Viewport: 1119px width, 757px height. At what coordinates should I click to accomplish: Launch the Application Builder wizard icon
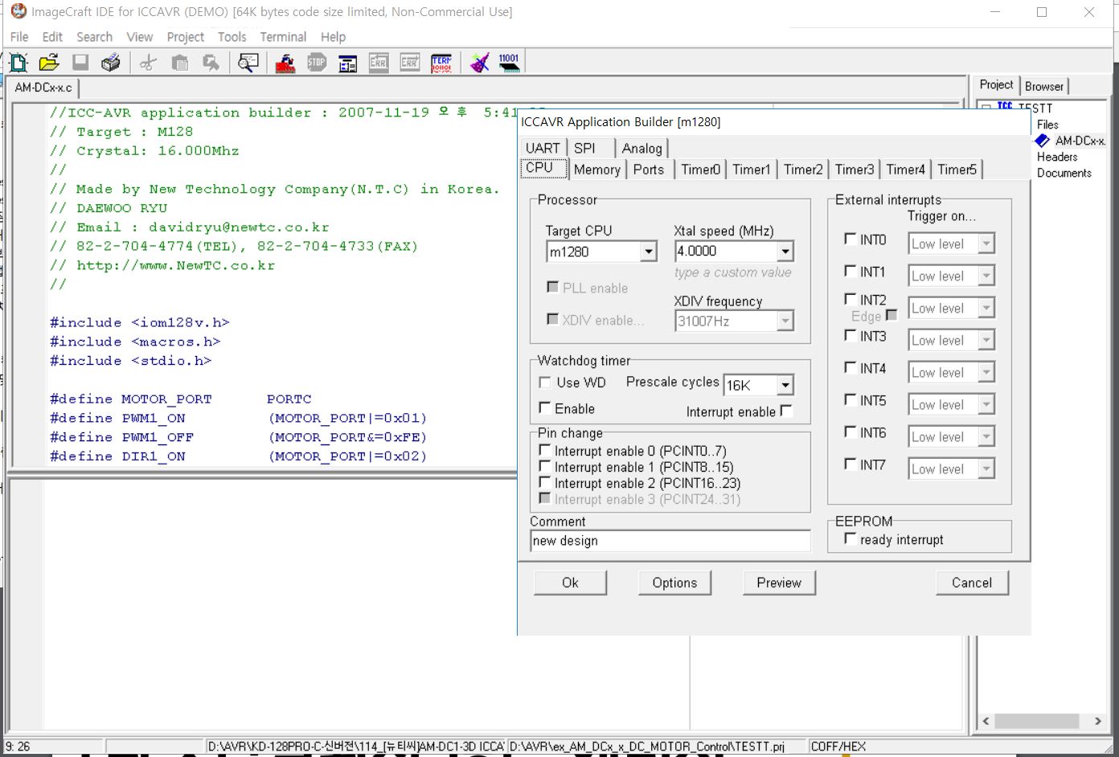pyautogui.click(x=480, y=63)
